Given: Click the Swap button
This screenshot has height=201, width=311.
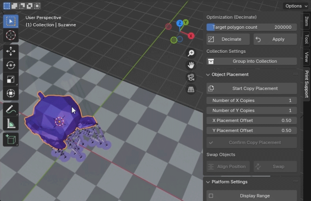Looking at the screenshot, I should [x=275, y=167].
